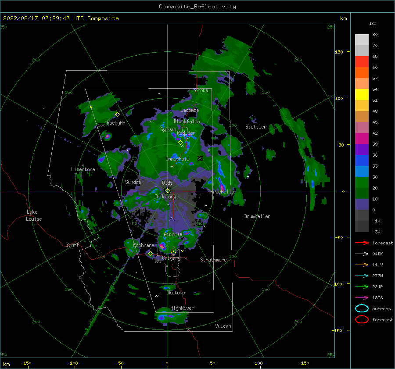
Task: Click the 'km' label at top right of the map
Action: [x=343, y=18]
